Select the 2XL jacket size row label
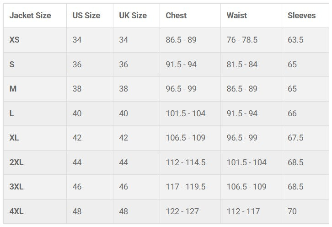This screenshot has width=332, height=227. click(16, 162)
